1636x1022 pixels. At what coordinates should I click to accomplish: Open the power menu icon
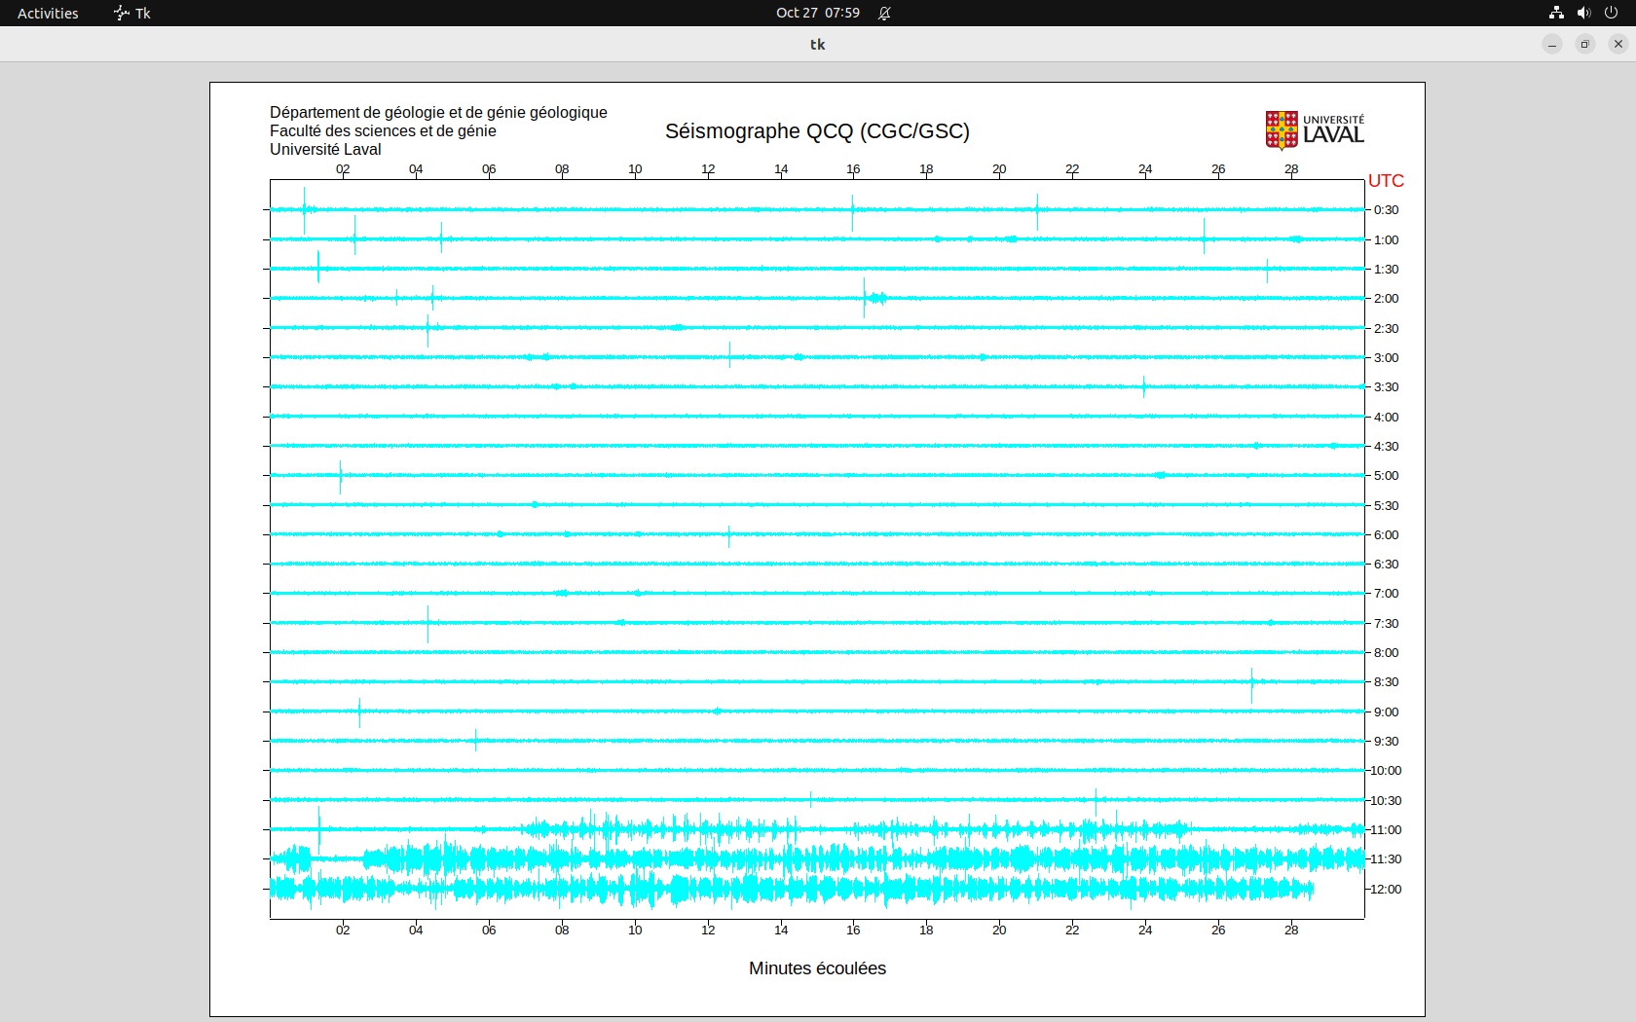click(1611, 13)
